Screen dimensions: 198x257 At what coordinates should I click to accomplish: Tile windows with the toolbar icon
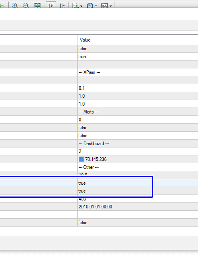37,5
